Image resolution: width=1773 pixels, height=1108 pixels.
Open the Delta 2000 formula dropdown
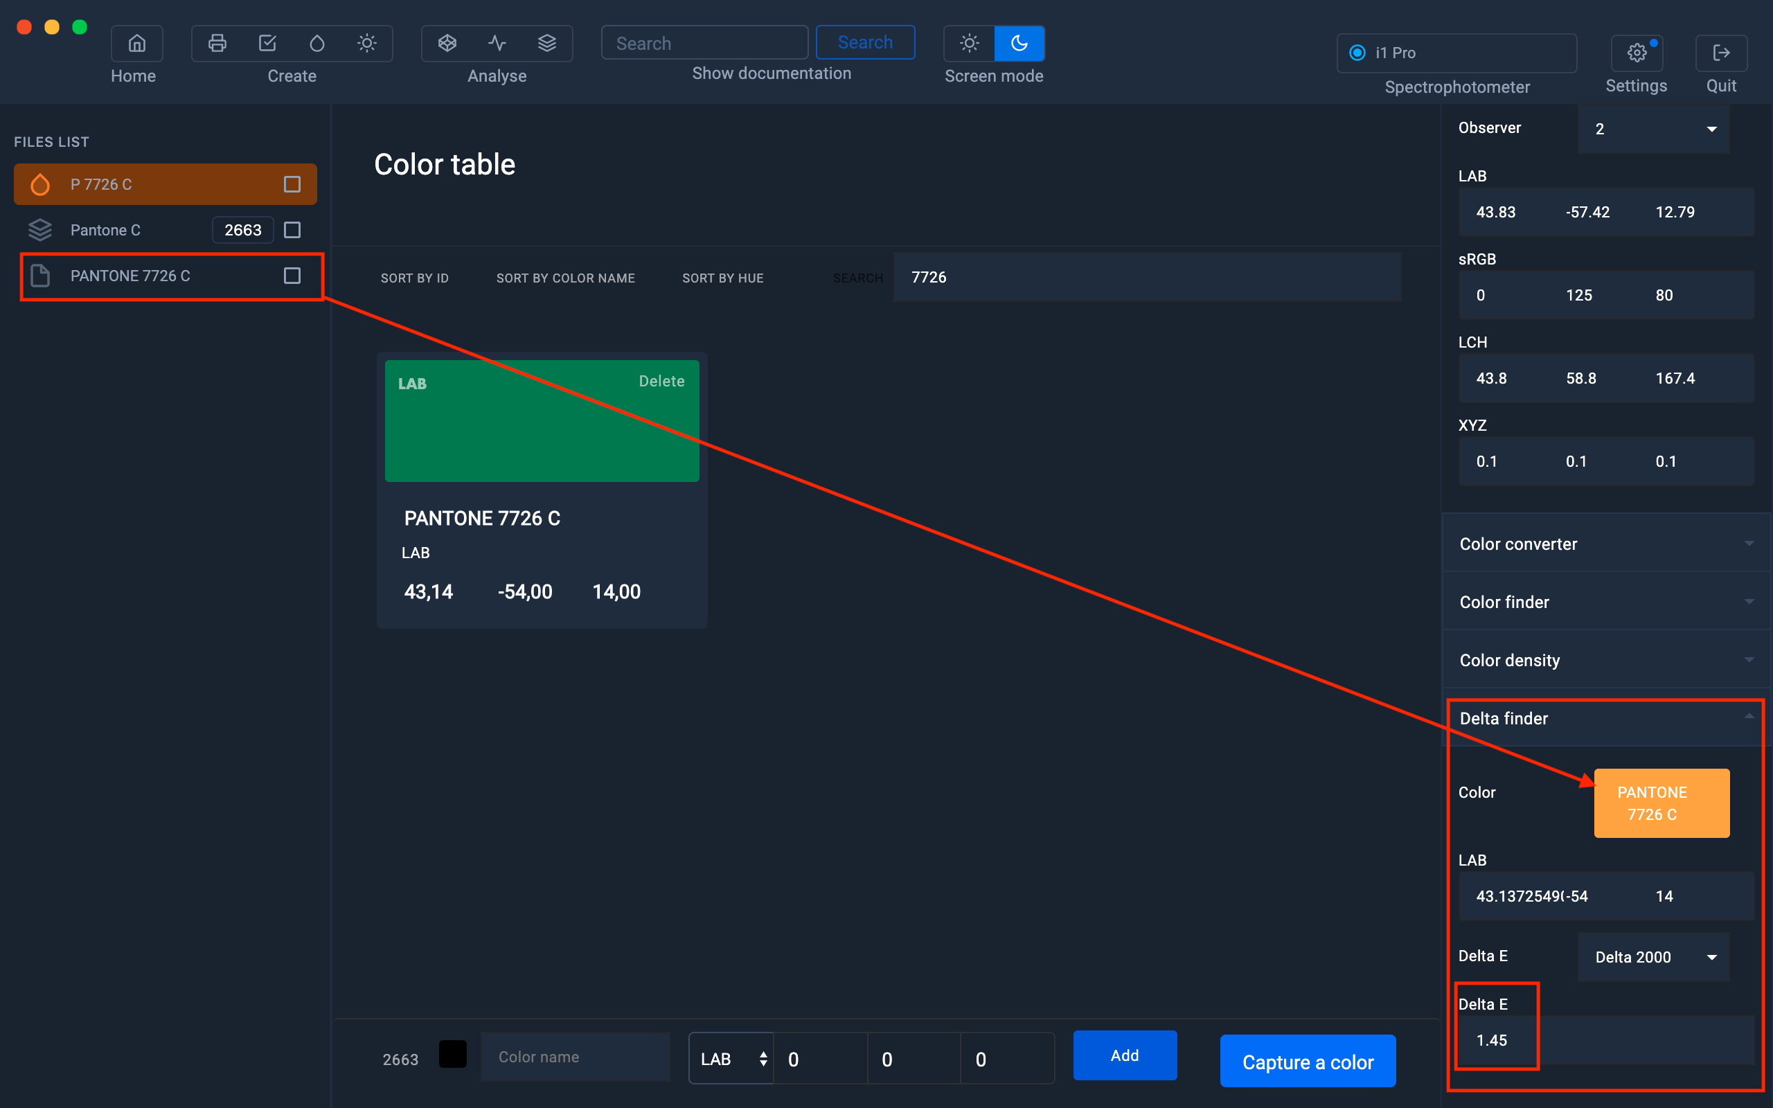pos(1654,956)
